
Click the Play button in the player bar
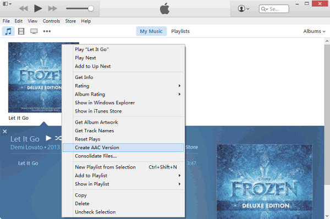point(38,8)
